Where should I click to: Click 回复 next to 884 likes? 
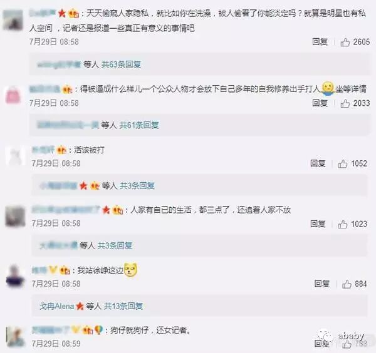tap(322, 284)
